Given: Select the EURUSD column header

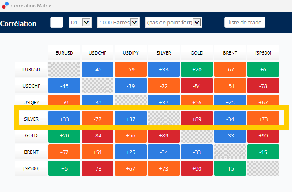Looking at the screenshot, I should click(64, 53).
